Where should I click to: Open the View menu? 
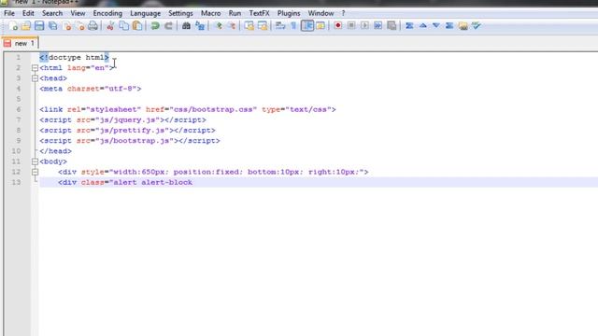tap(78, 13)
